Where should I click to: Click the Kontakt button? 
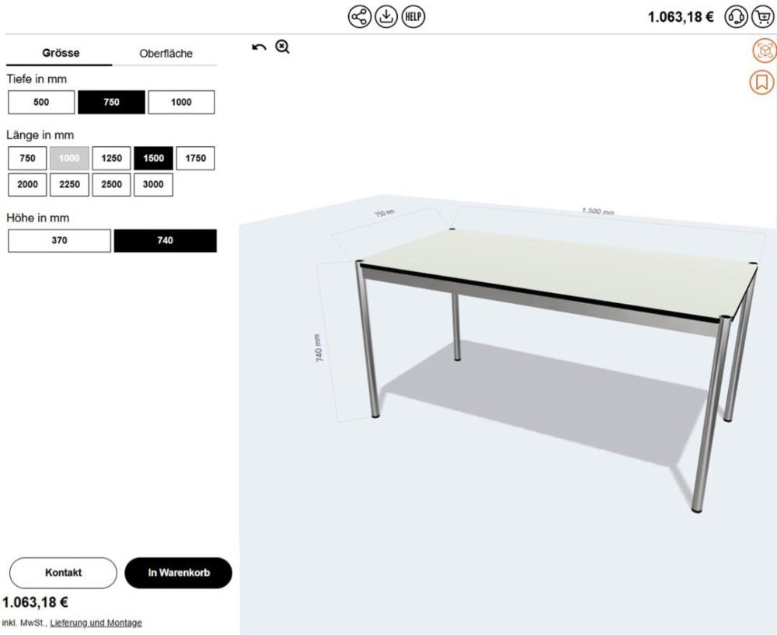pyautogui.click(x=63, y=573)
